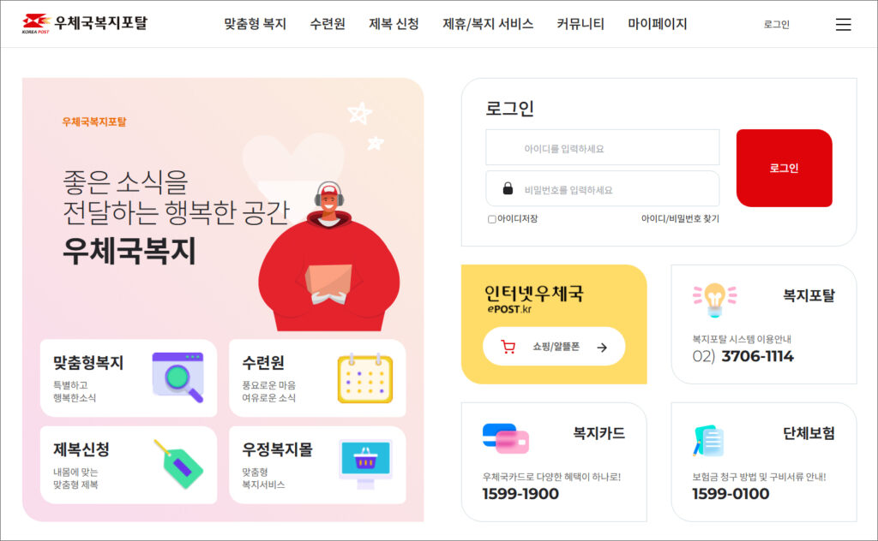Viewport: 878px width, 541px height.
Task: Click the shopping basket monitor icon
Action: coord(365,464)
